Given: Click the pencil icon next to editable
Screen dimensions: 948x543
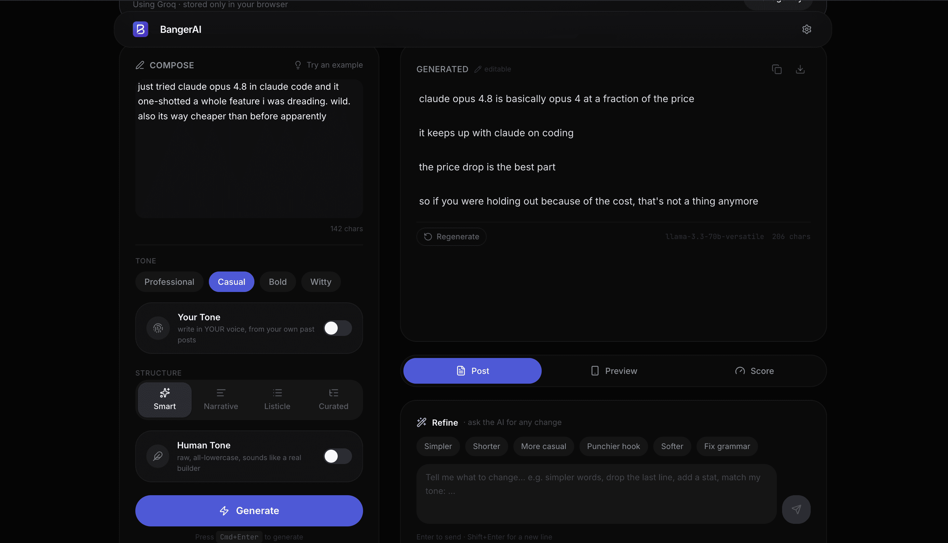Looking at the screenshot, I should point(478,69).
